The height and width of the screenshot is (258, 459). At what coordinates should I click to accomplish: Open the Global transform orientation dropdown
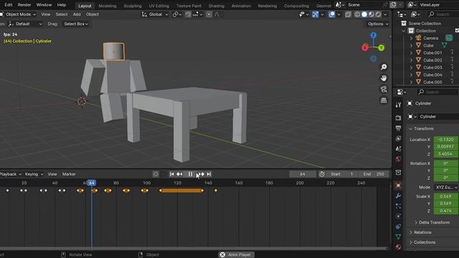click(x=155, y=14)
